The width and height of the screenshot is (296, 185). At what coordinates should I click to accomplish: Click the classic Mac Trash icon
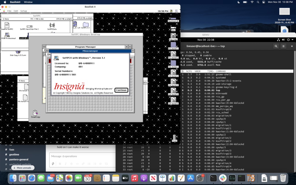174,138
